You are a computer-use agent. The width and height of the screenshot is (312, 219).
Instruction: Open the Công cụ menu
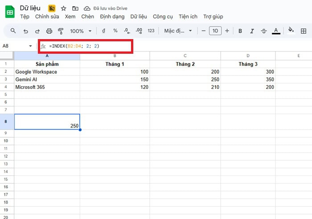(163, 17)
